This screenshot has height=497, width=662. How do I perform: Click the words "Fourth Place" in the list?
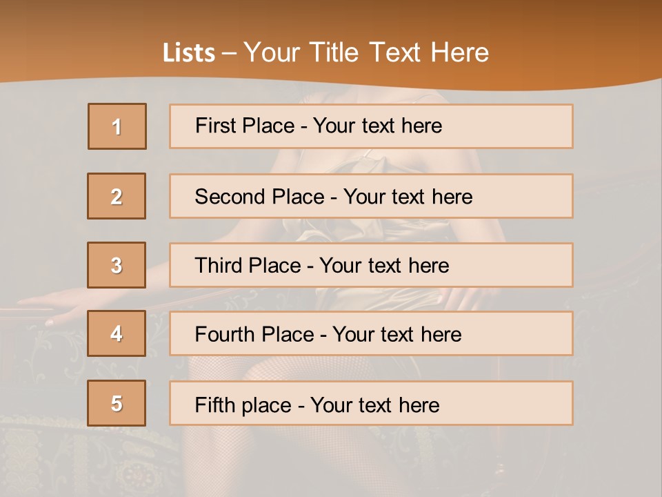coord(254,335)
